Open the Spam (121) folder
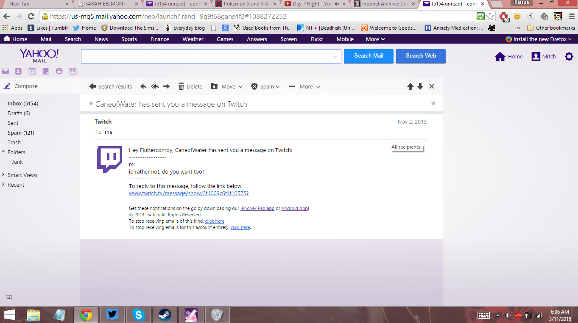578x323 pixels. (x=21, y=133)
